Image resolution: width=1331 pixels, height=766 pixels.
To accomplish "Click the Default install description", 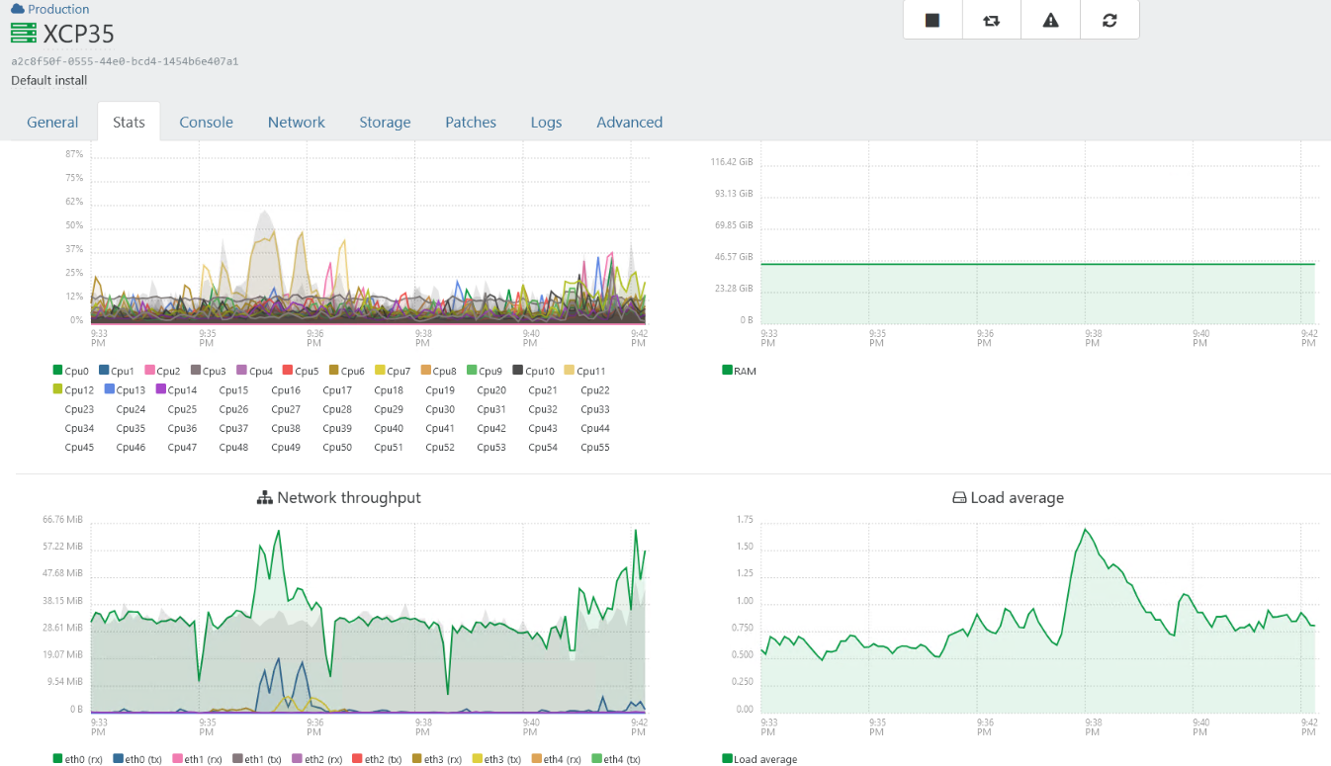I will click(49, 80).
